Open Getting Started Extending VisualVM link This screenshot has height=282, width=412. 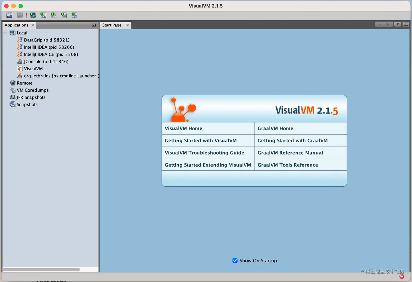point(208,165)
